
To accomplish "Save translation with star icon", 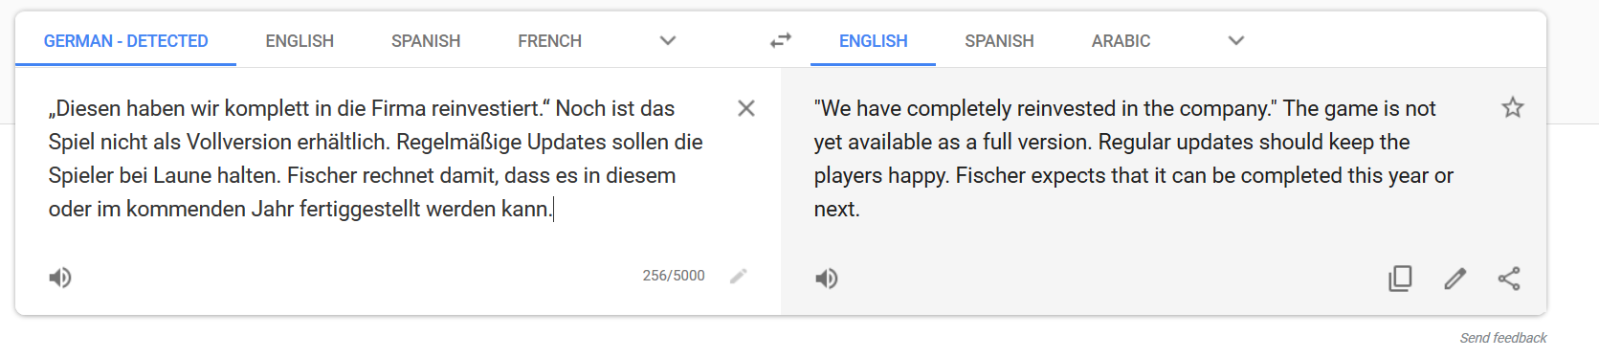I will click(1512, 107).
